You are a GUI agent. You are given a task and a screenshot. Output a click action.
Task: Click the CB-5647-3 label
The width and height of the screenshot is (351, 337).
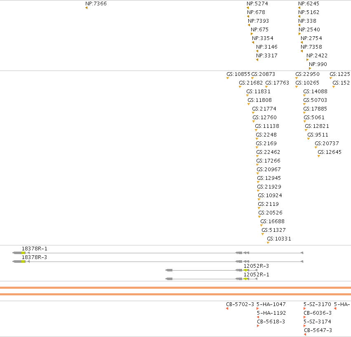coord(318,330)
